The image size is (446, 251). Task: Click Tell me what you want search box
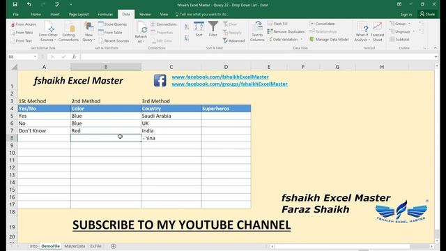202,14
